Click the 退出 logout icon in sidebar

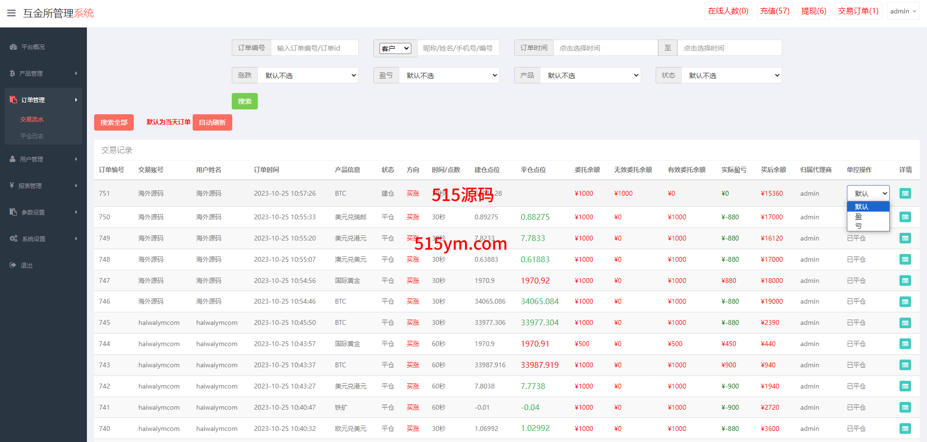coord(13,265)
